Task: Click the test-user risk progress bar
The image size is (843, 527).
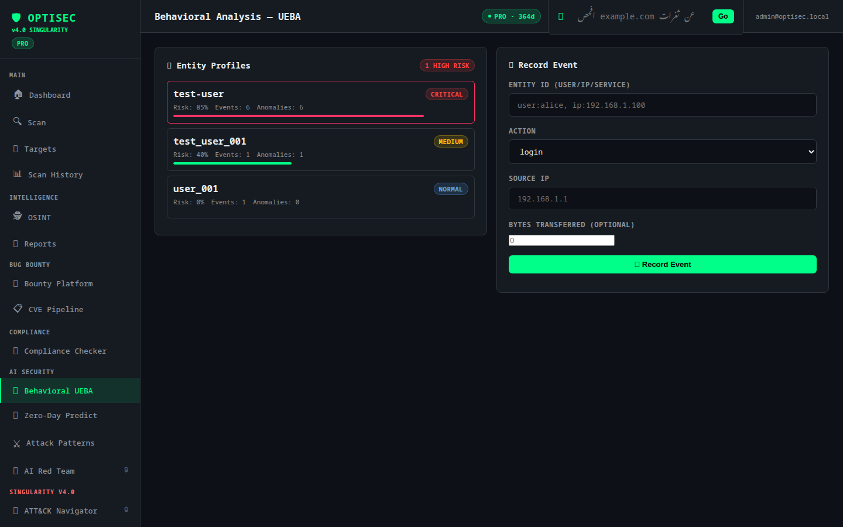Action: pyautogui.click(x=299, y=116)
